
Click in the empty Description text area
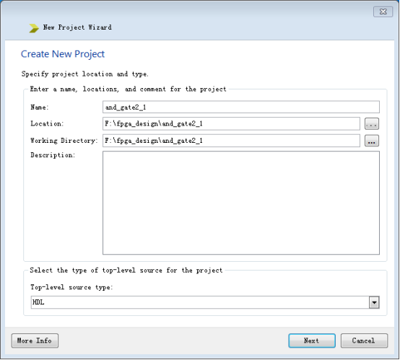[241, 203]
